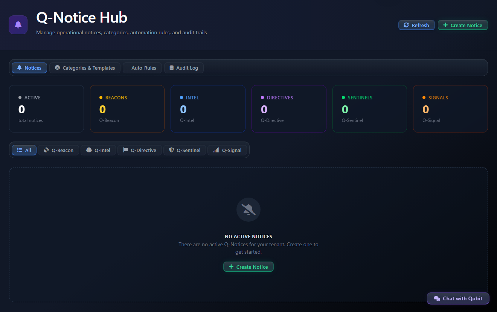Show only Q-Directive notices
The width and height of the screenshot is (497, 312).
point(139,150)
